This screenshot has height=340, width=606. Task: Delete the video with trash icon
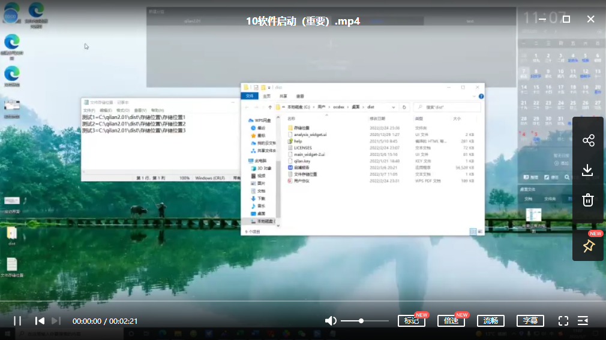coord(588,200)
